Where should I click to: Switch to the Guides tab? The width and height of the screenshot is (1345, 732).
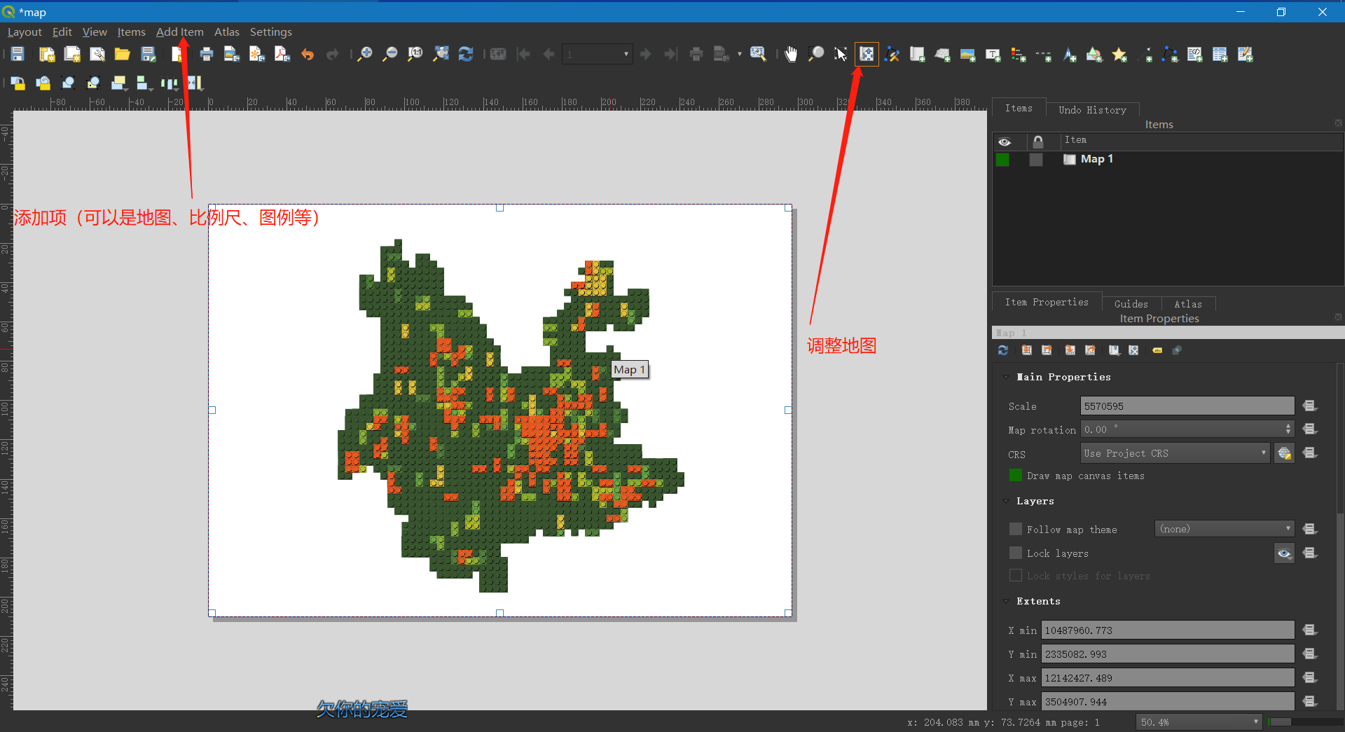tap(1131, 304)
